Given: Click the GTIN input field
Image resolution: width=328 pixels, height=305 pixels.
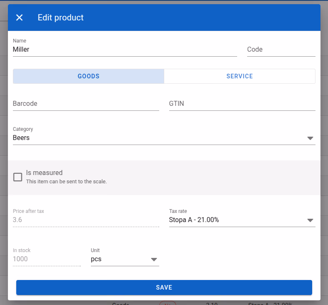Looking at the screenshot, I should click(x=242, y=104).
